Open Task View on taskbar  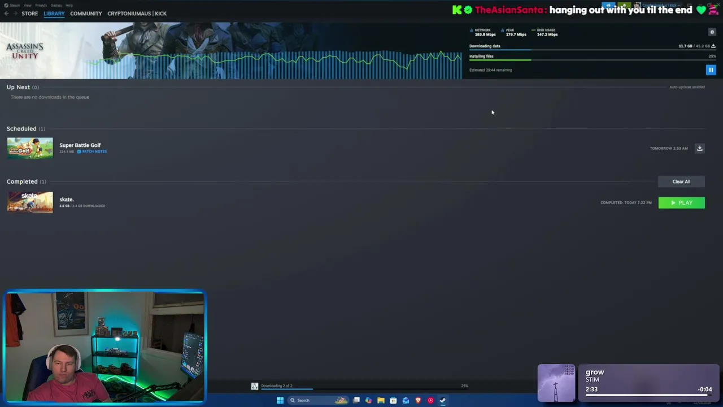(x=356, y=400)
